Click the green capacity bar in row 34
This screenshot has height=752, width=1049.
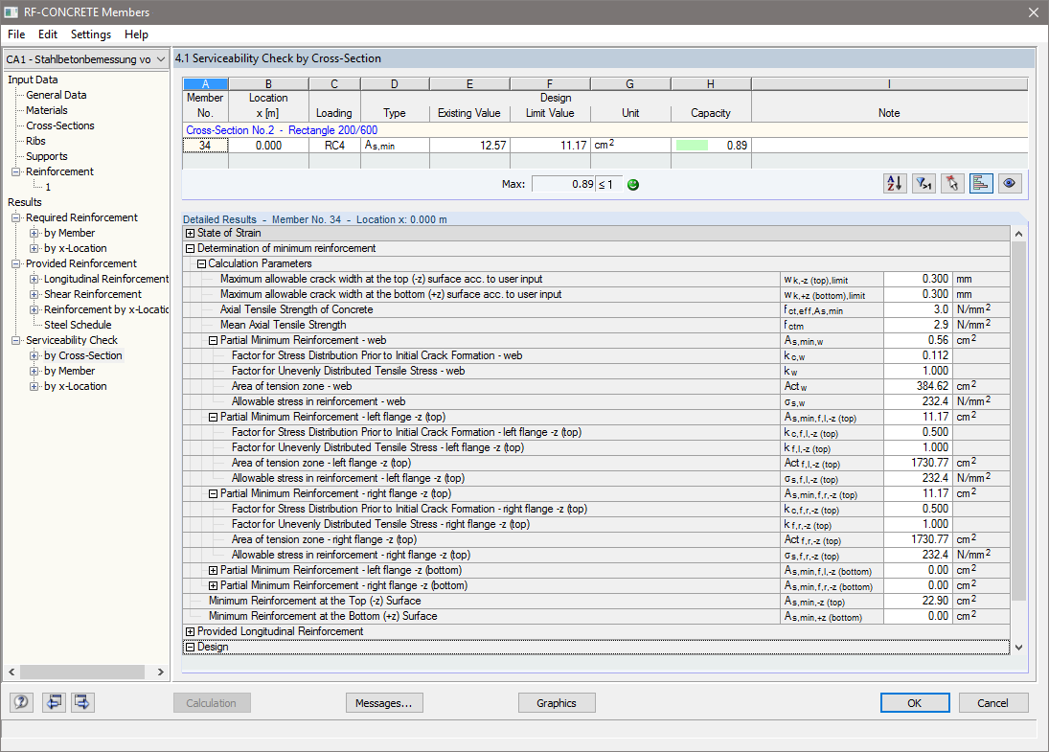(x=692, y=146)
